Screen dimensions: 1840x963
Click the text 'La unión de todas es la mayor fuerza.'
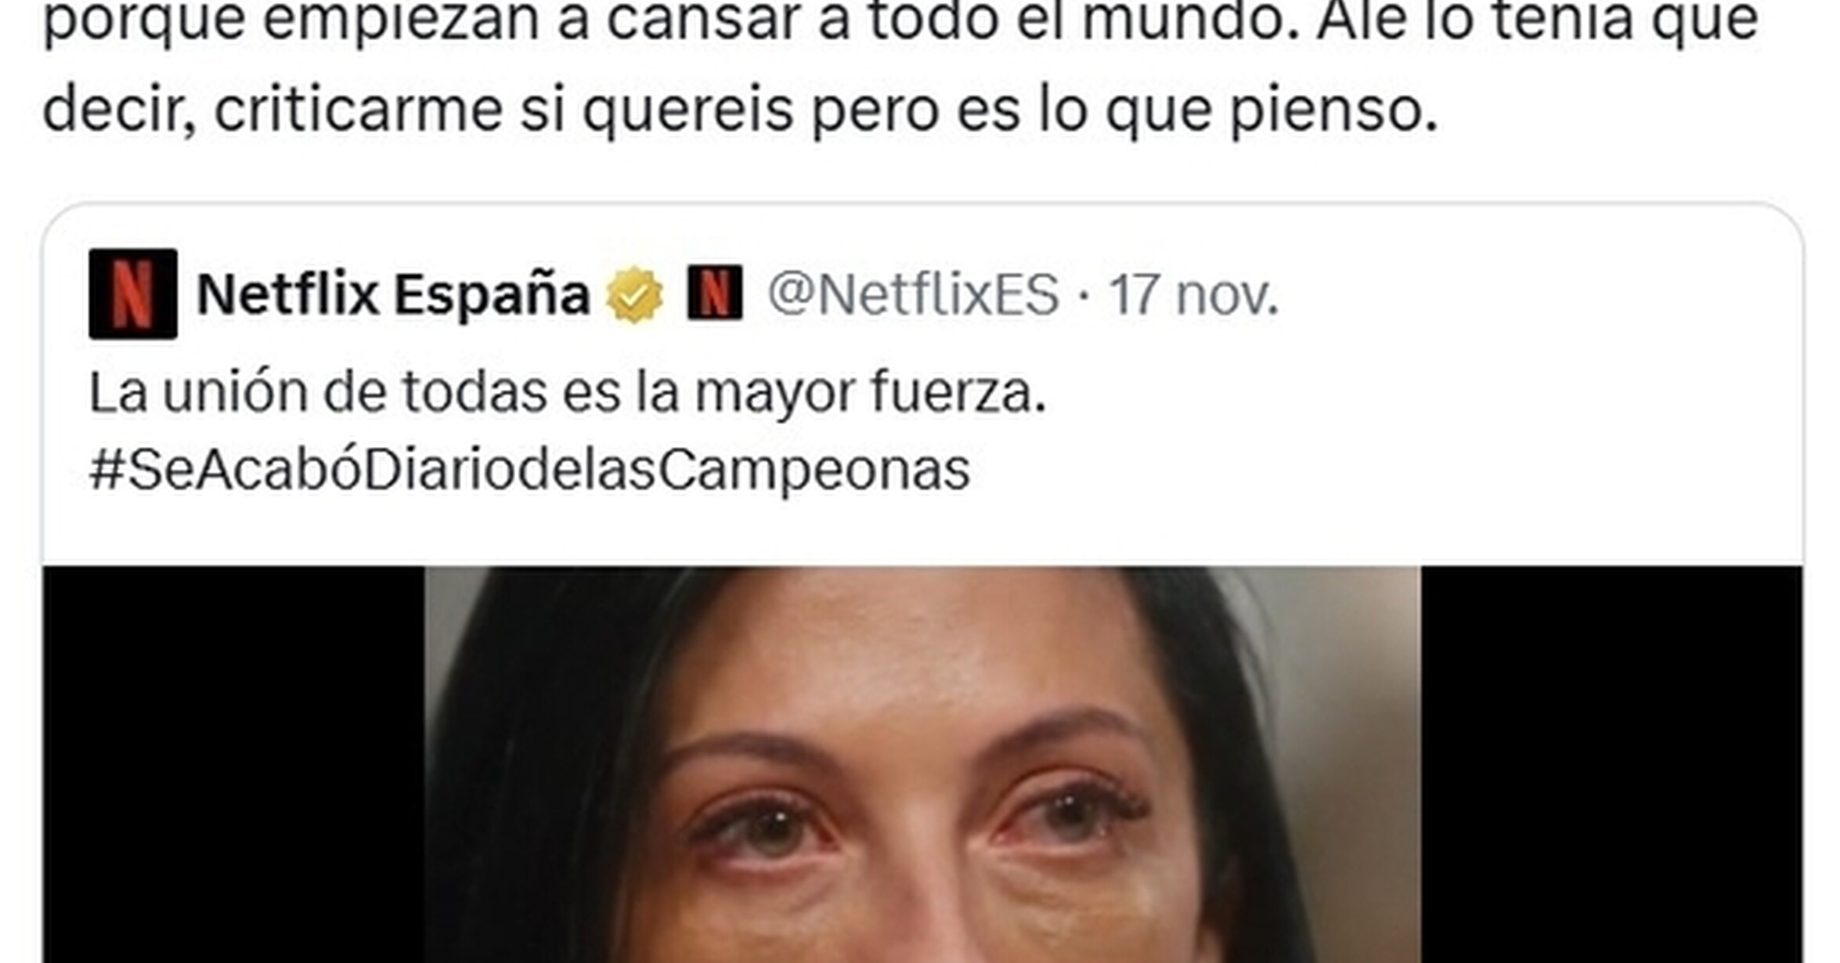pos(568,391)
